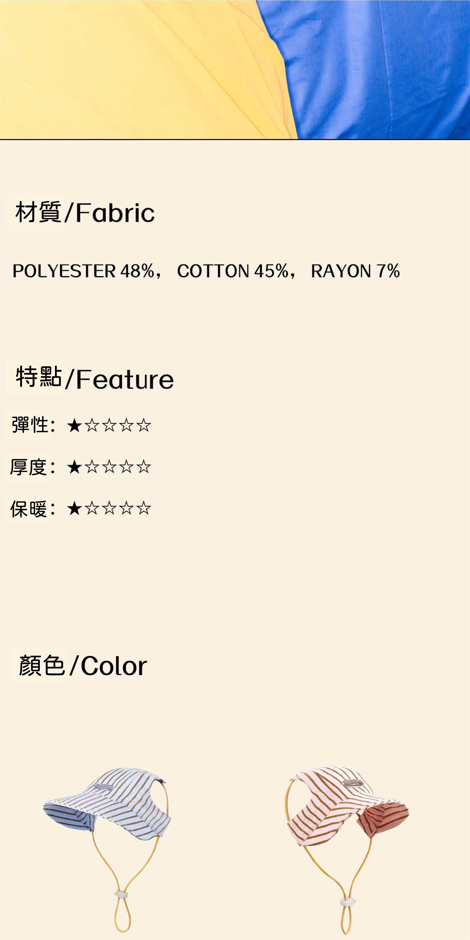Click the POLYESTER 48% text
This screenshot has width=470, height=940.
(x=83, y=271)
